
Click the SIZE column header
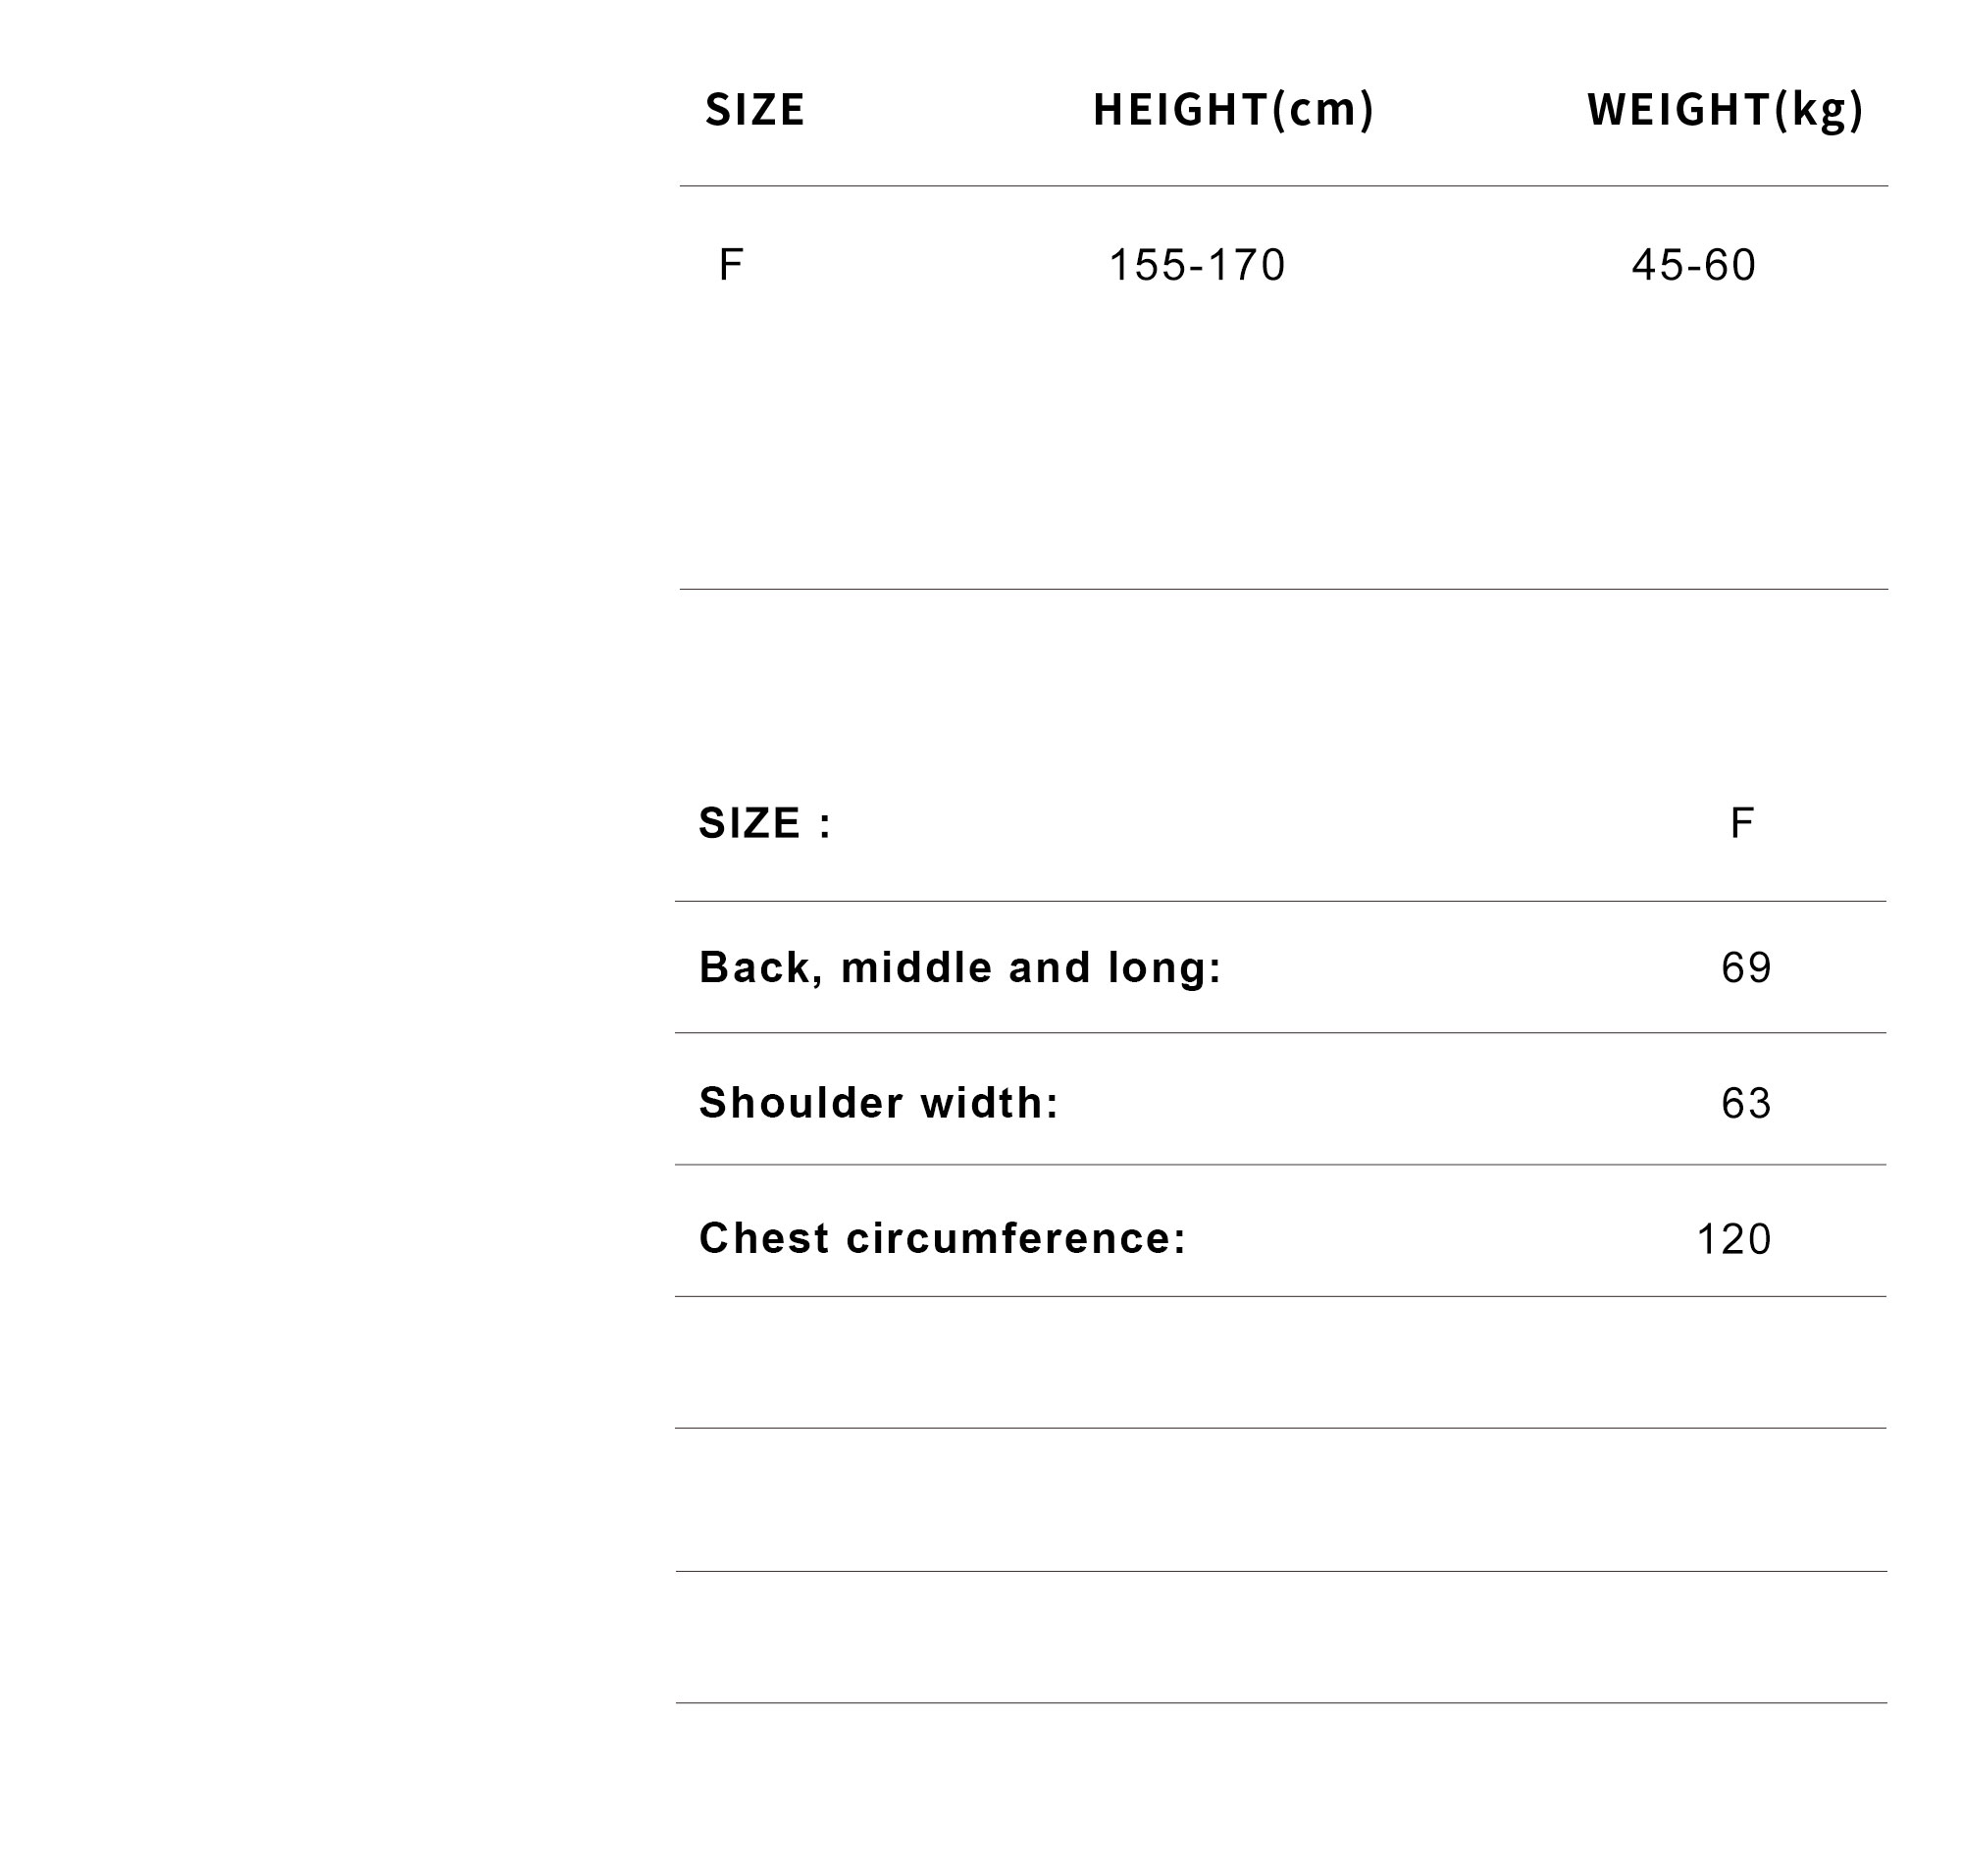(x=754, y=109)
